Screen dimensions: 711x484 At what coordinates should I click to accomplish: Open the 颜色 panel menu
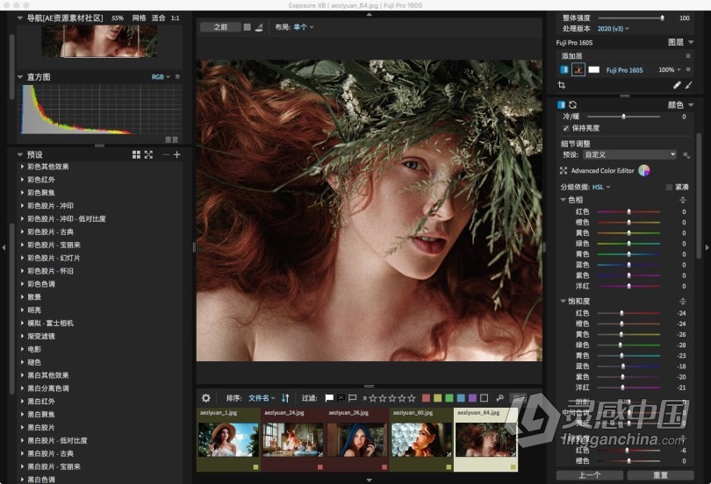point(691,105)
